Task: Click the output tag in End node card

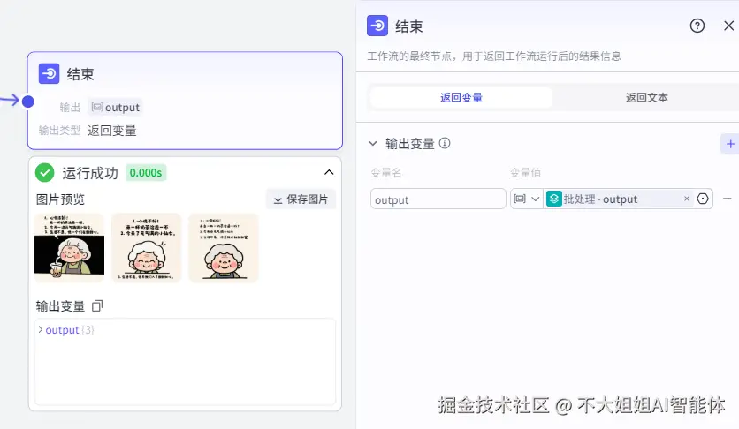Action: [x=116, y=108]
